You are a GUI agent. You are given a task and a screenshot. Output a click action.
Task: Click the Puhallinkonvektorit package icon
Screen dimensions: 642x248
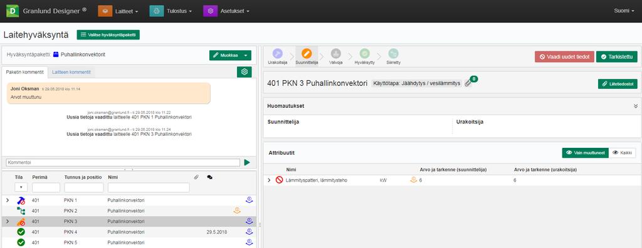pyautogui.click(x=56, y=54)
